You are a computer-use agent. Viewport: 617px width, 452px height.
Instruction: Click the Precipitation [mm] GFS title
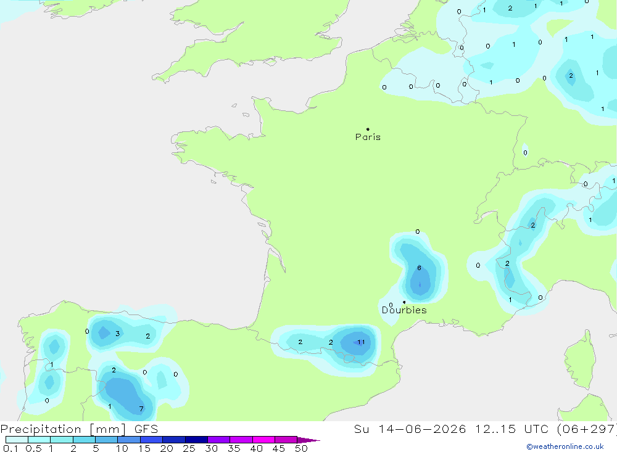tap(79, 429)
